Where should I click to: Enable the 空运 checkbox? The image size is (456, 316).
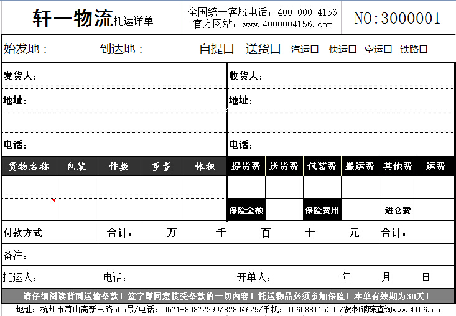[x=388, y=50]
